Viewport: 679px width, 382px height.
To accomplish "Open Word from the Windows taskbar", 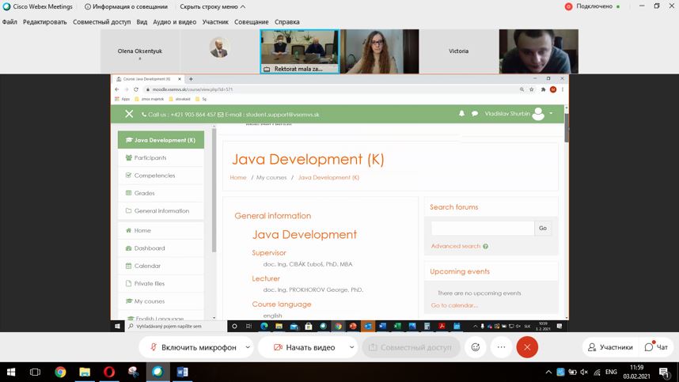I will (182, 372).
